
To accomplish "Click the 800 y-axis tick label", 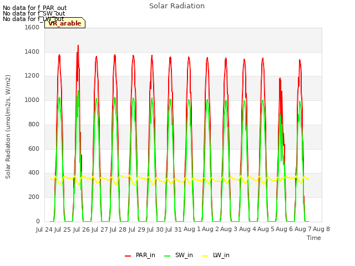I will pyautogui.click(x=34, y=124).
